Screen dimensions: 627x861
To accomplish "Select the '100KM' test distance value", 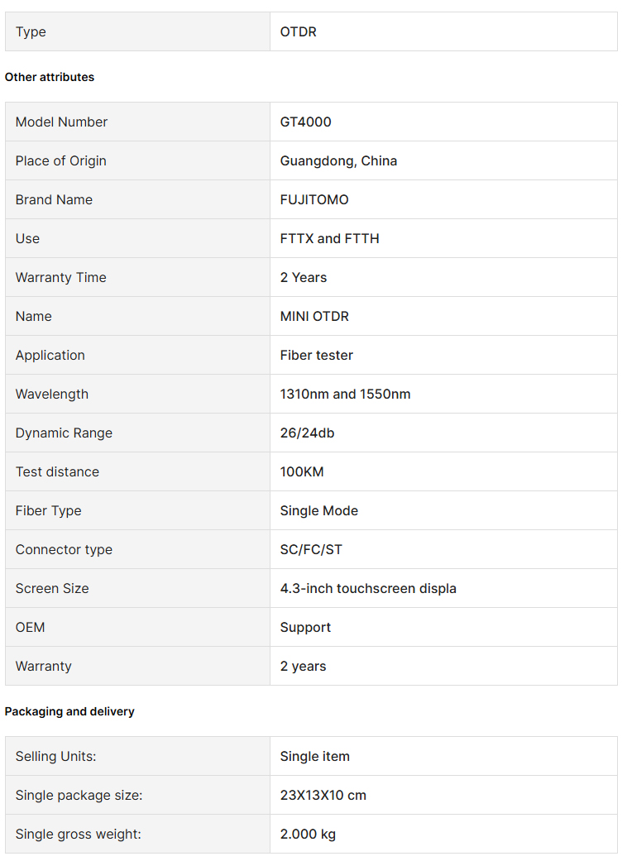I will click(x=301, y=472).
